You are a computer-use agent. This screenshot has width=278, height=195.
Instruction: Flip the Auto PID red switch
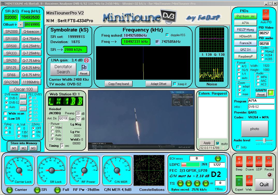(x=266, y=14)
